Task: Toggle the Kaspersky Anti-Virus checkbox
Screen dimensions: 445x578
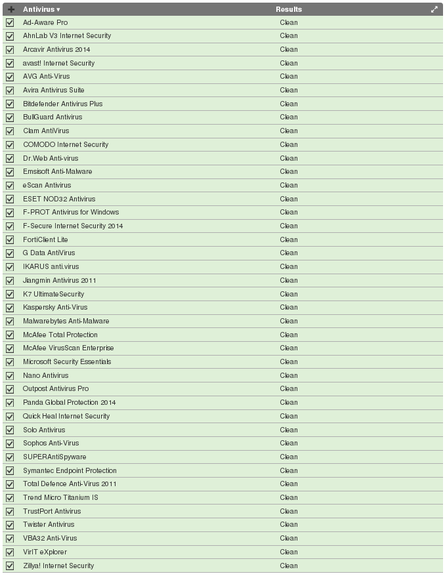Action: coord(10,308)
